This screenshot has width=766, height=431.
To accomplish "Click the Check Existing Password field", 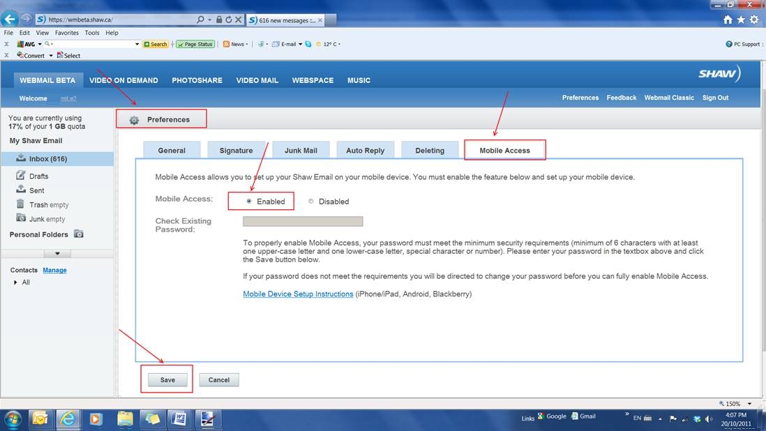I will tap(303, 221).
